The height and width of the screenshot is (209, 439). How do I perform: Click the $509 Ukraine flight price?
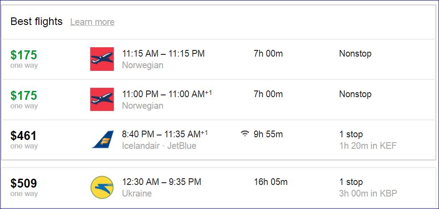click(24, 183)
